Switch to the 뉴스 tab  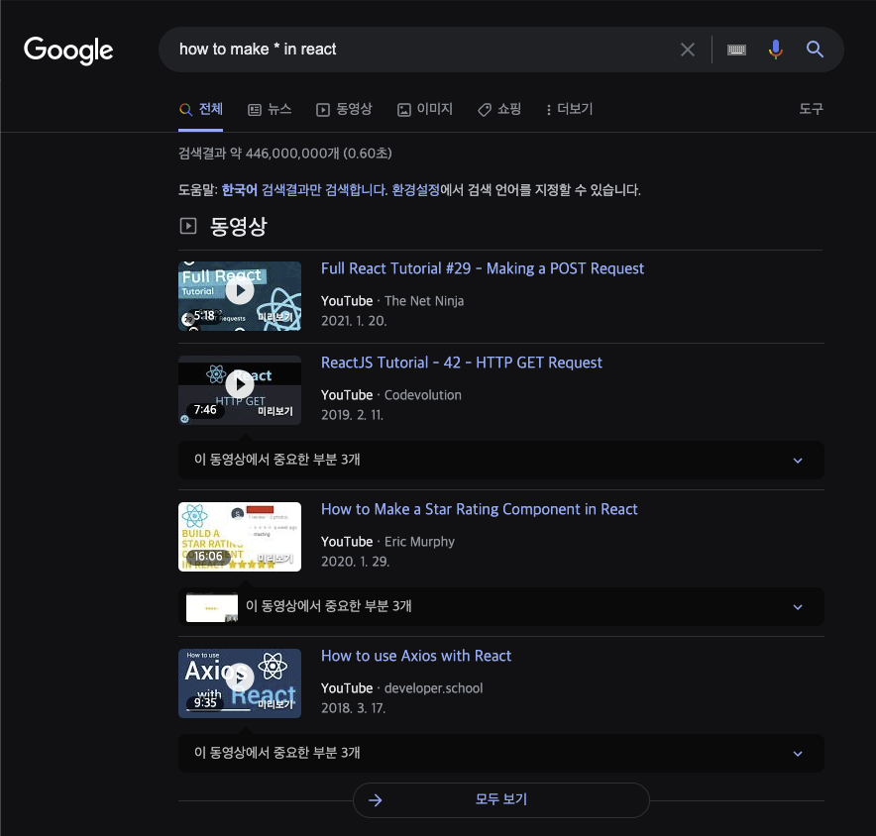270,110
